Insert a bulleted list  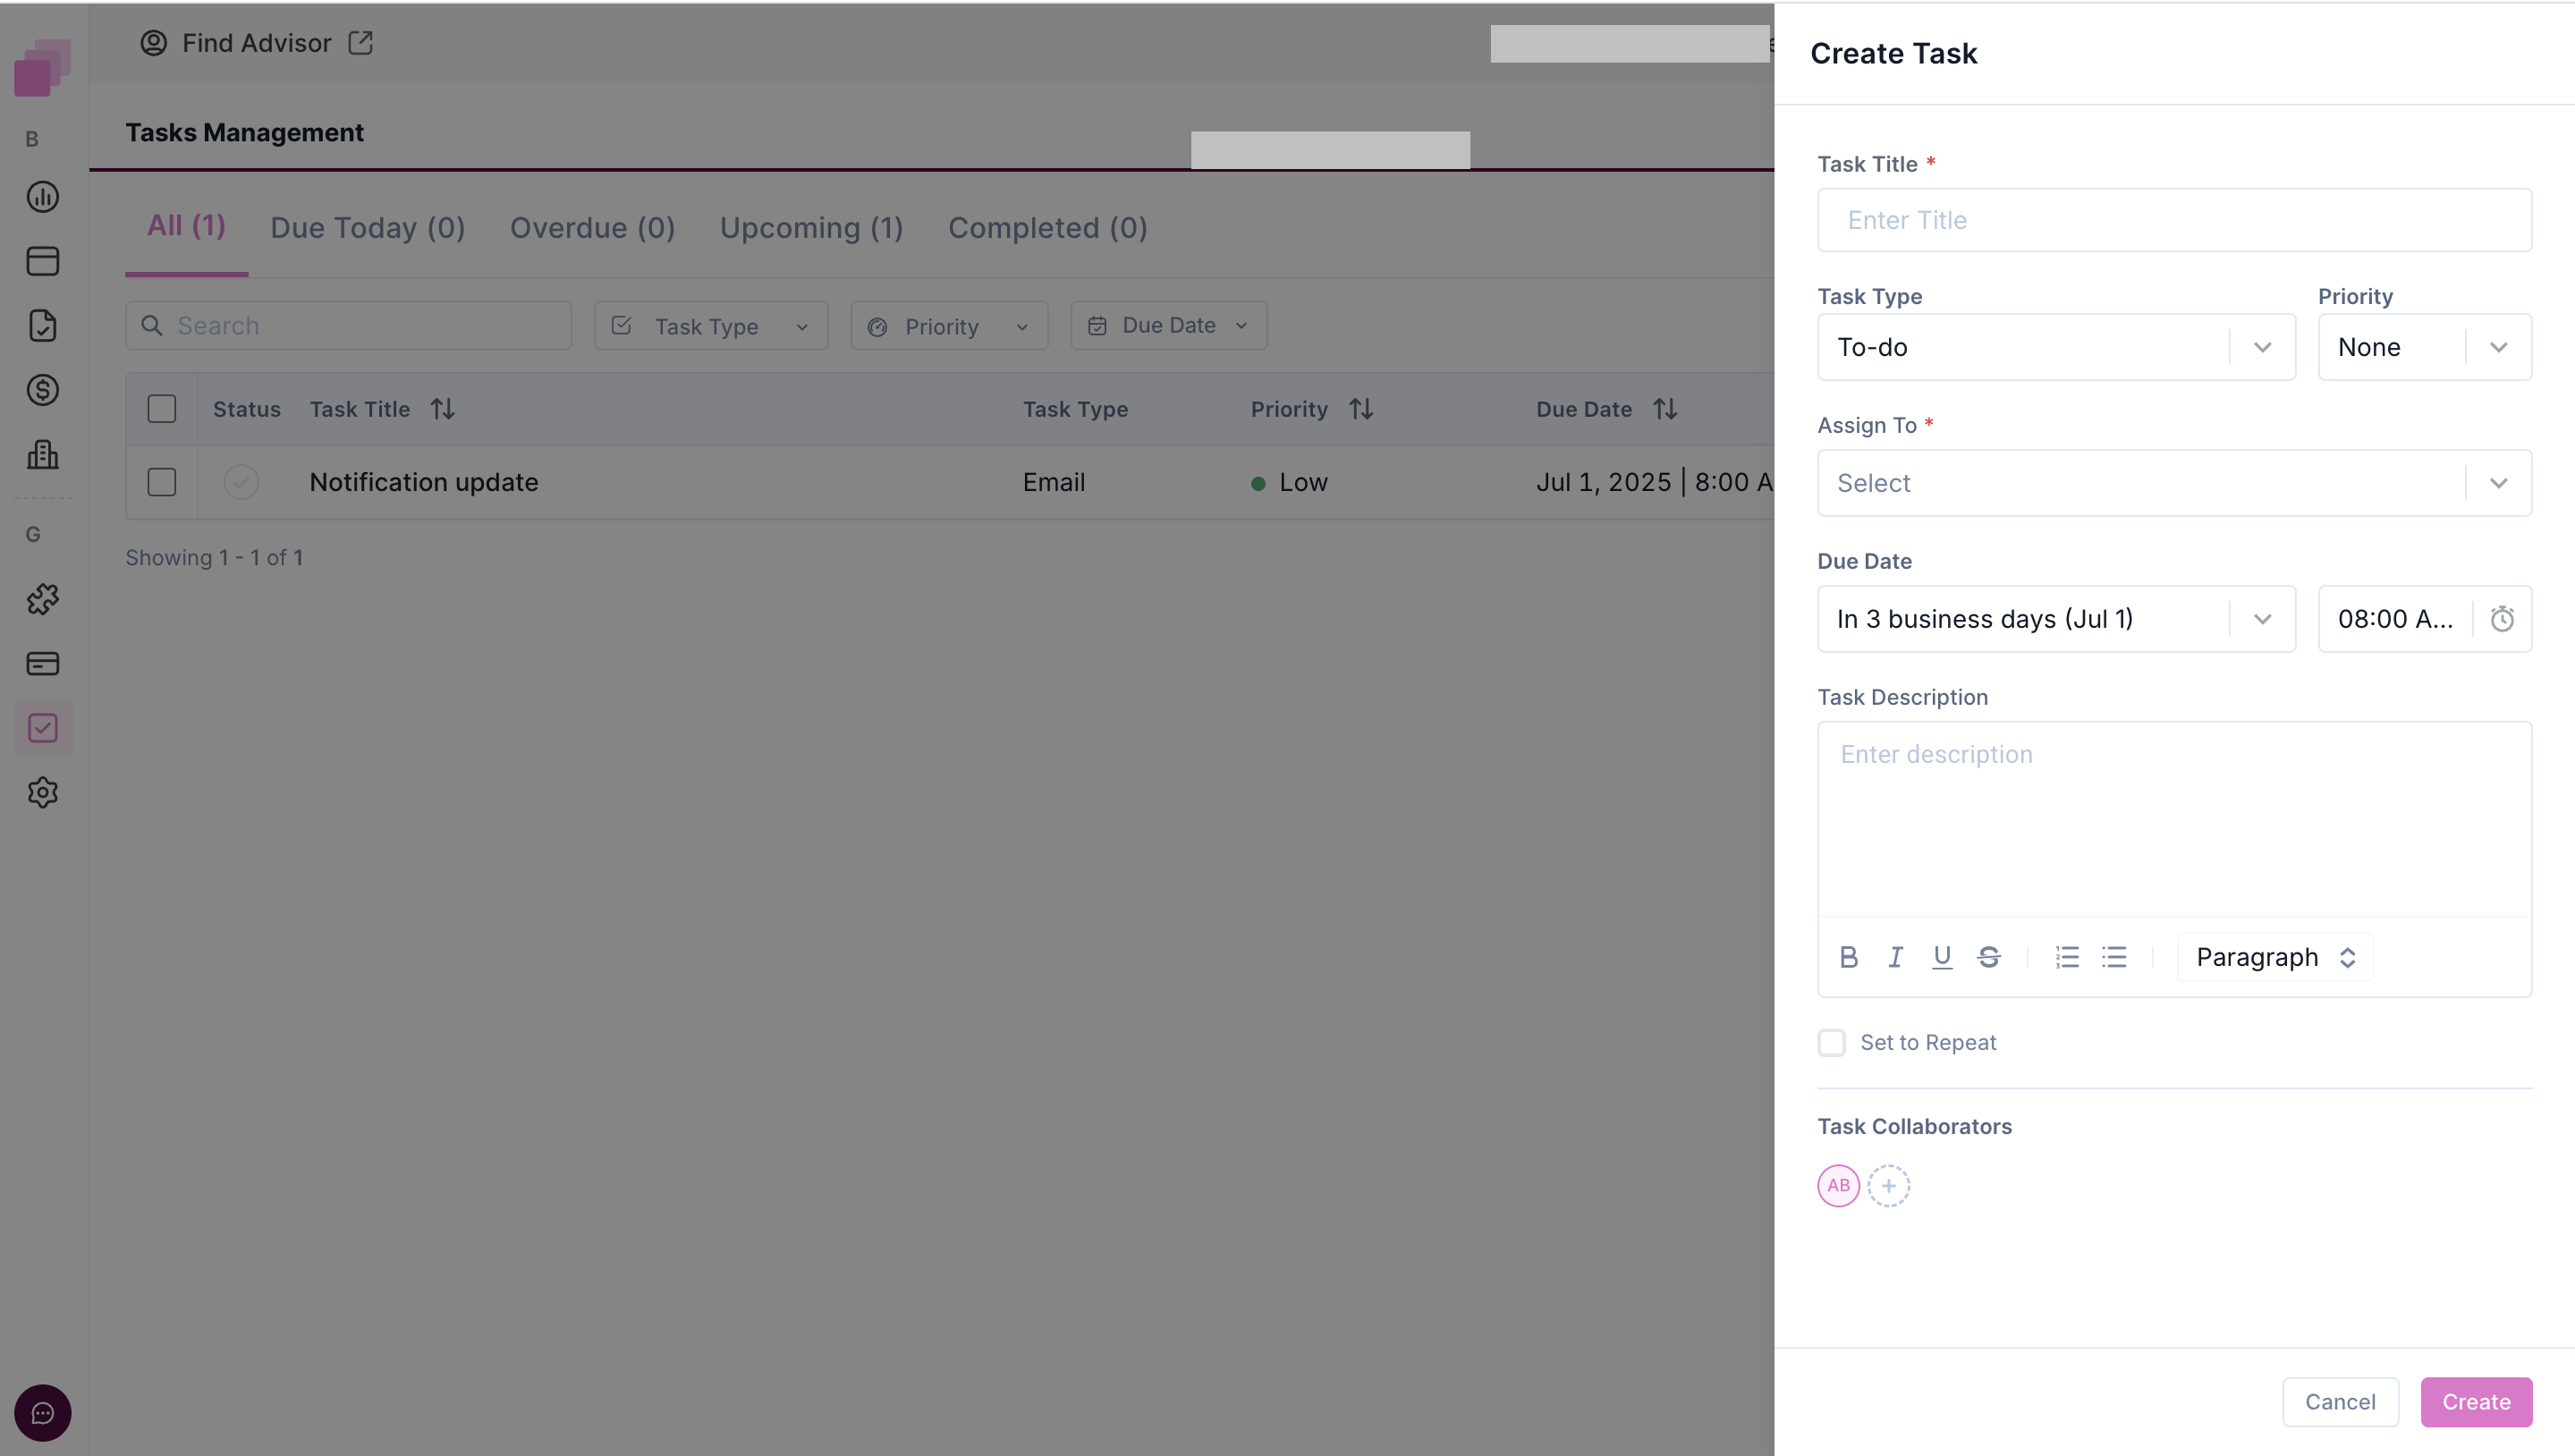[2113, 957]
